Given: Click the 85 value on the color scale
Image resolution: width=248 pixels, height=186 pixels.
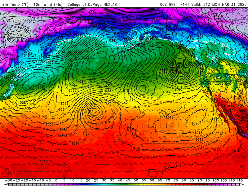Looking at the screenshot, I should (x=192, y=180).
